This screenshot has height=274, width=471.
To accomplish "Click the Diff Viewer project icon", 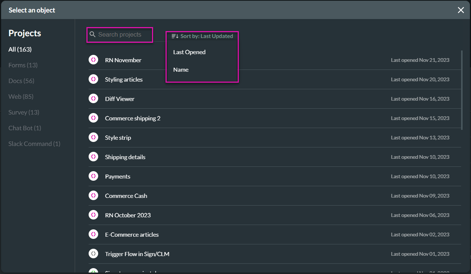I will [93, 98].
